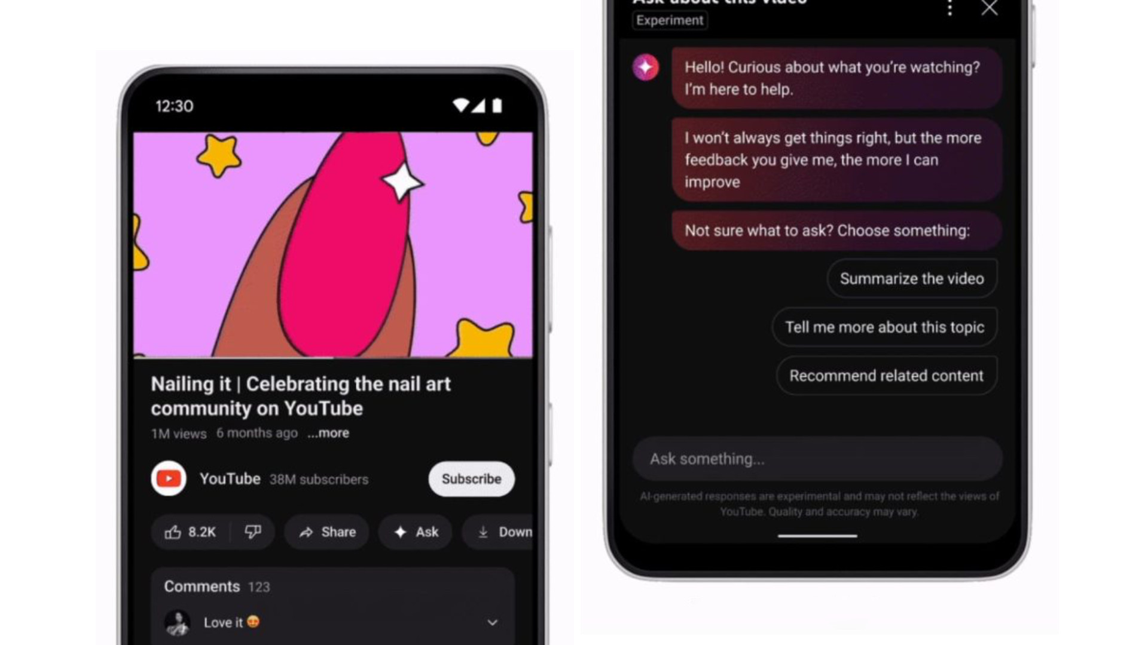Image resolution: width=1148 pixels, height=645 pixels.
Task: Tap the Share icon for video
Action: 327,532
